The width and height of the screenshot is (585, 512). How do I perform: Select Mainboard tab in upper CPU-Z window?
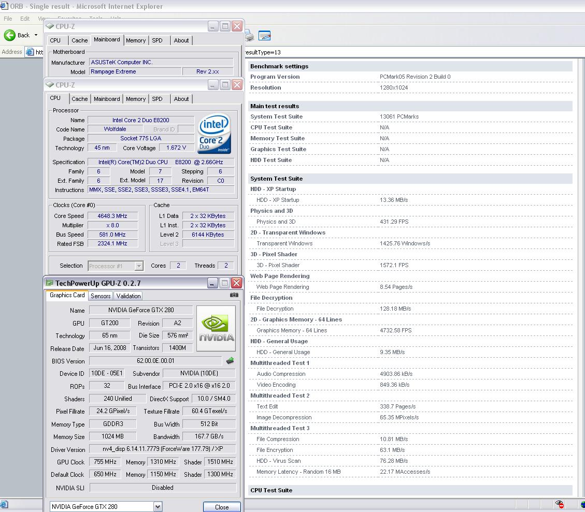click(x=107, y=39)
